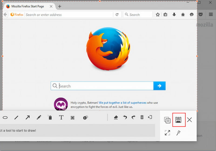This screenshot has height=151, width=216.
Task: Redo the last annotation
Action: (133, 118)
